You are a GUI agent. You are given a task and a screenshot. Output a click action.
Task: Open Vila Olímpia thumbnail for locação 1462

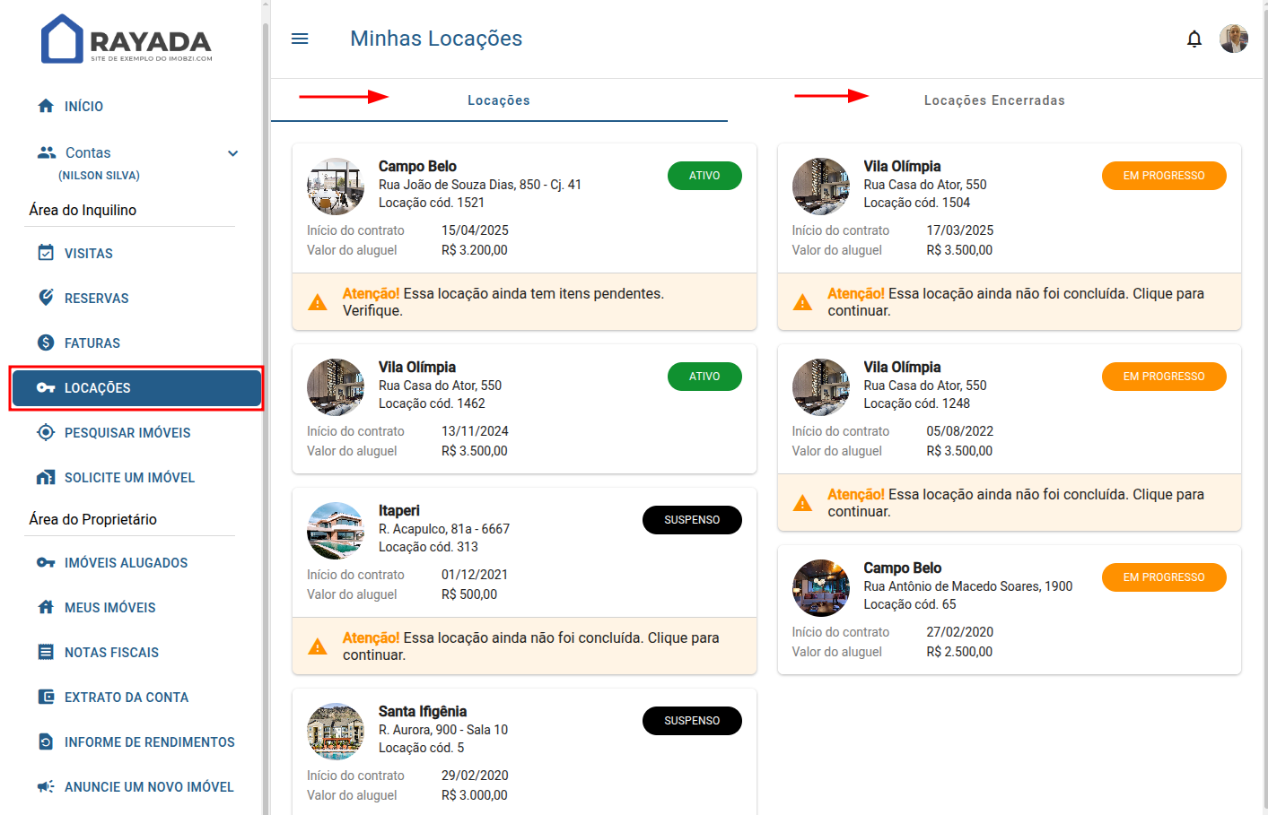point(336,387)
